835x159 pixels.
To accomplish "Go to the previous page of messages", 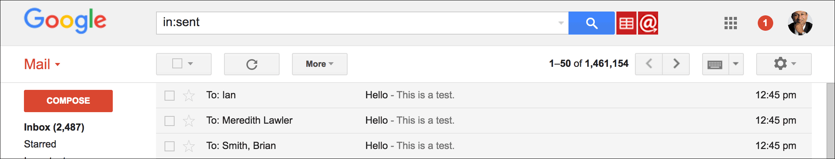I will pyautogui.click(x=649, y=64).
